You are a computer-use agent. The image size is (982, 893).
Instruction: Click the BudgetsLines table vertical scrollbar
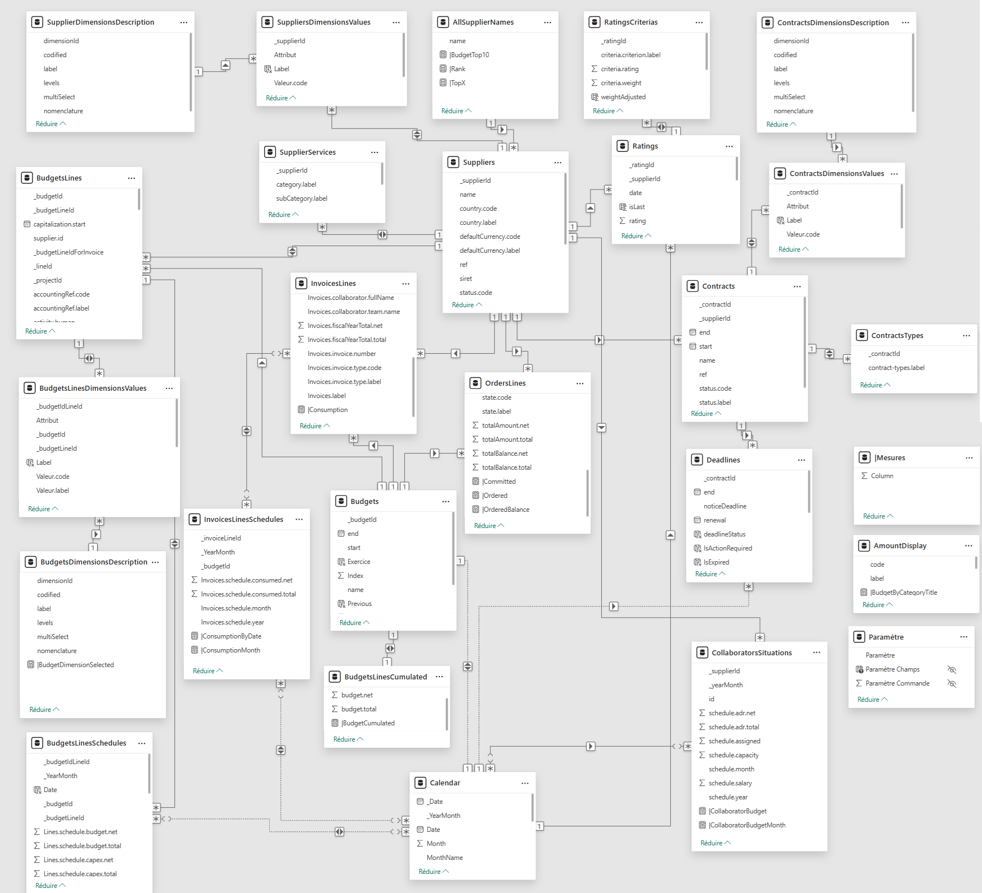139,200
